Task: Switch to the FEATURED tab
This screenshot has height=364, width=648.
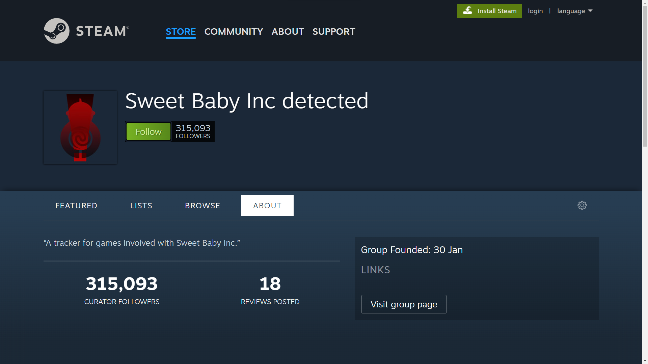Action: (x=76, y=206)
